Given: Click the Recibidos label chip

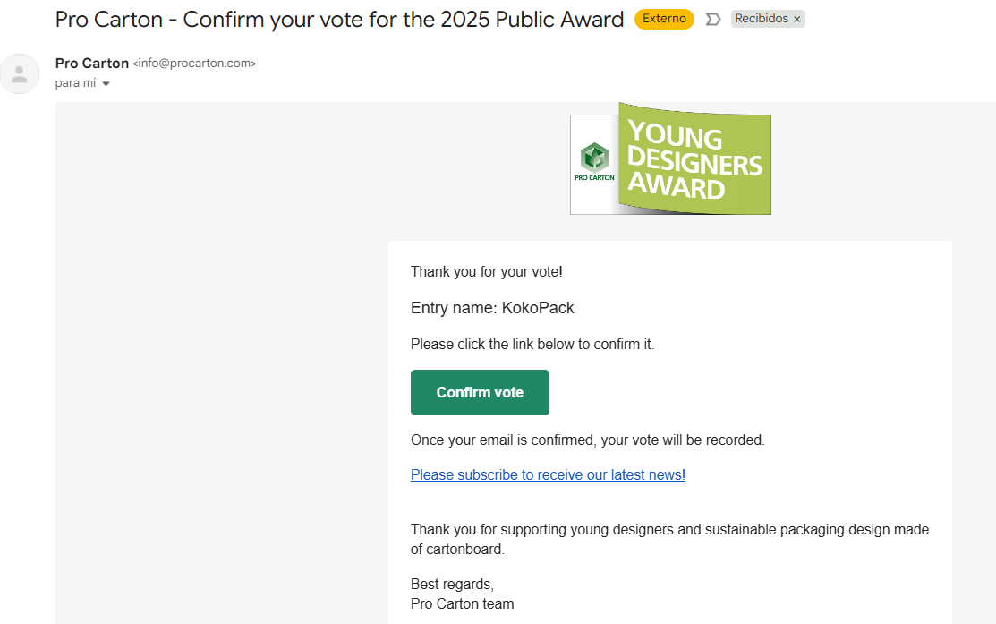Looking at the screenshot, I should click(762, 19).
